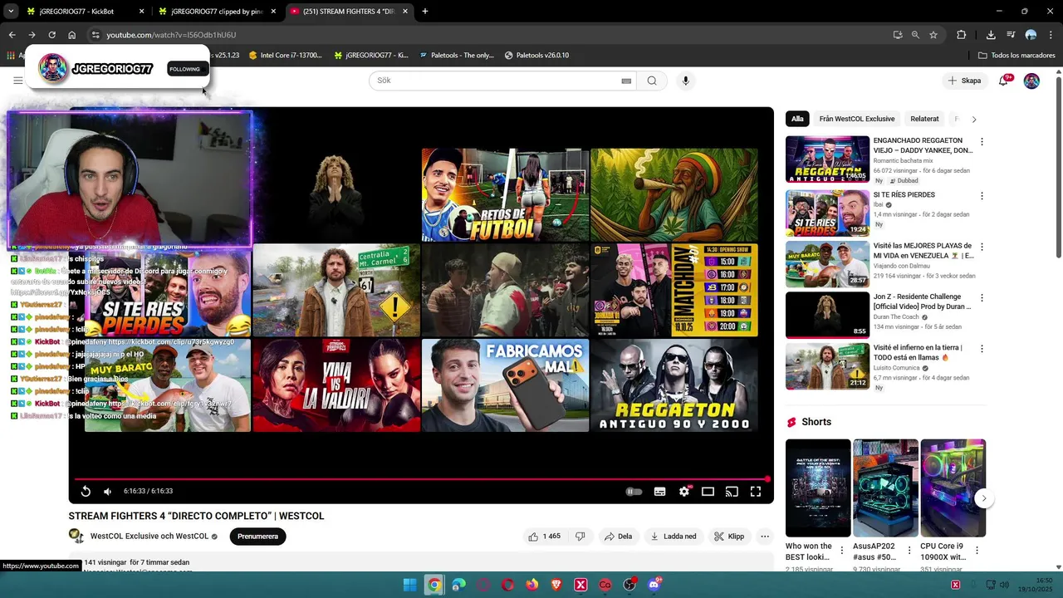Toggle the autoplay switch in player
The image size is (1063, 598).
pyautogui.click(x=634, y=491)
